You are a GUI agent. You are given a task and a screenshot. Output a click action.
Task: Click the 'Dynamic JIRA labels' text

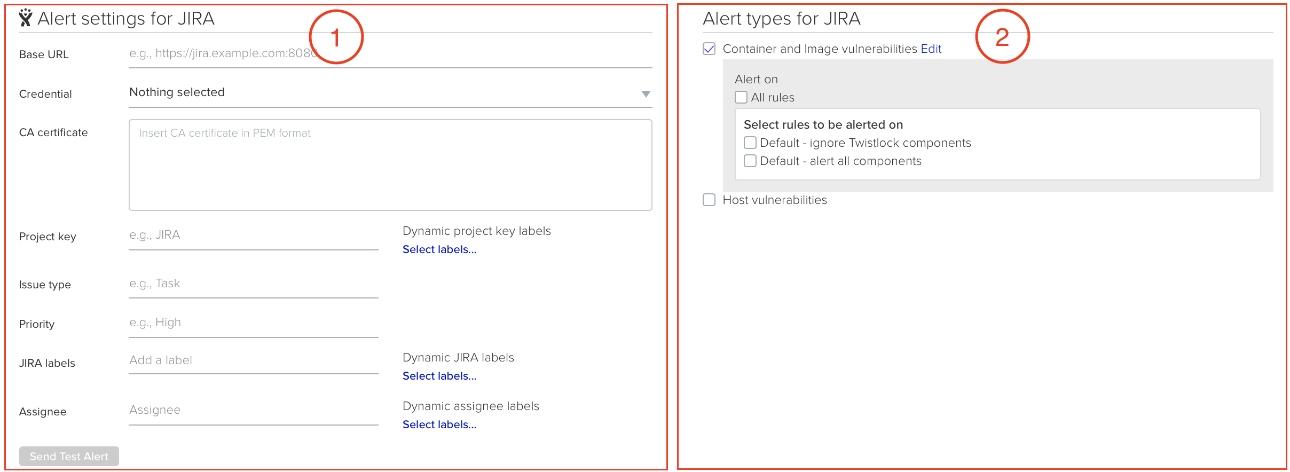(458, 357)
